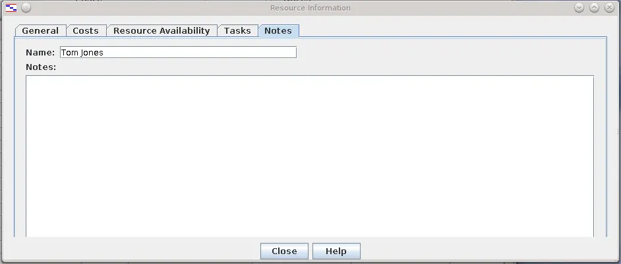
Task: Minimize the Resource Information window
Action: [x=579, y=7]
